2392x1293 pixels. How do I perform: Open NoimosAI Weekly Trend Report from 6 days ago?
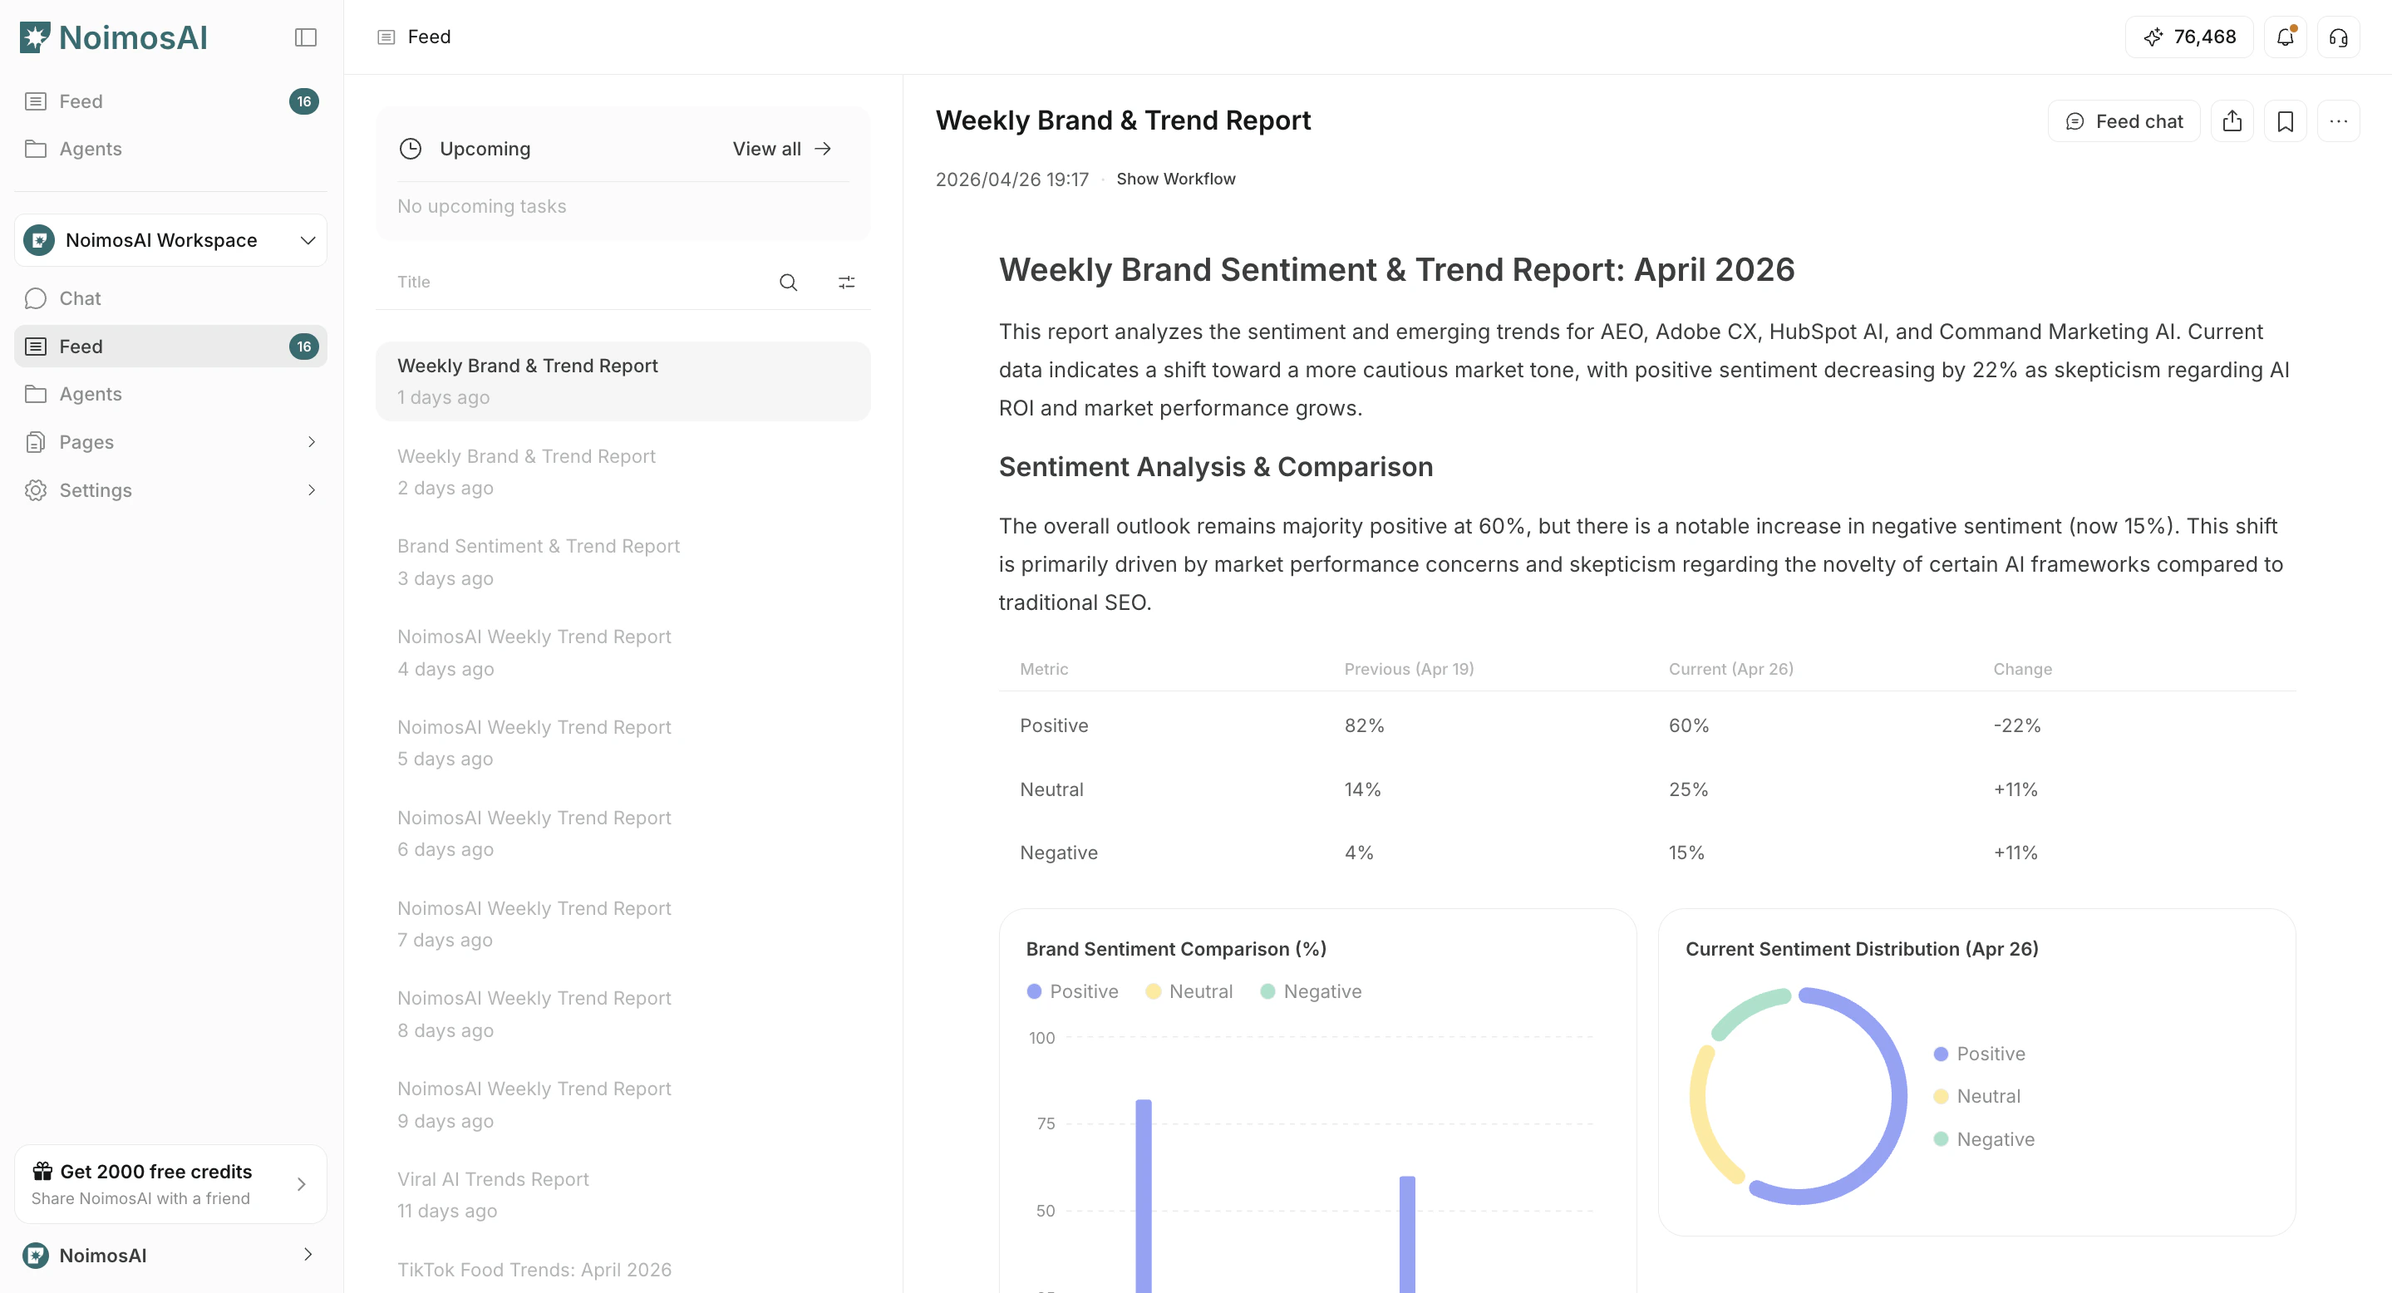623,833
